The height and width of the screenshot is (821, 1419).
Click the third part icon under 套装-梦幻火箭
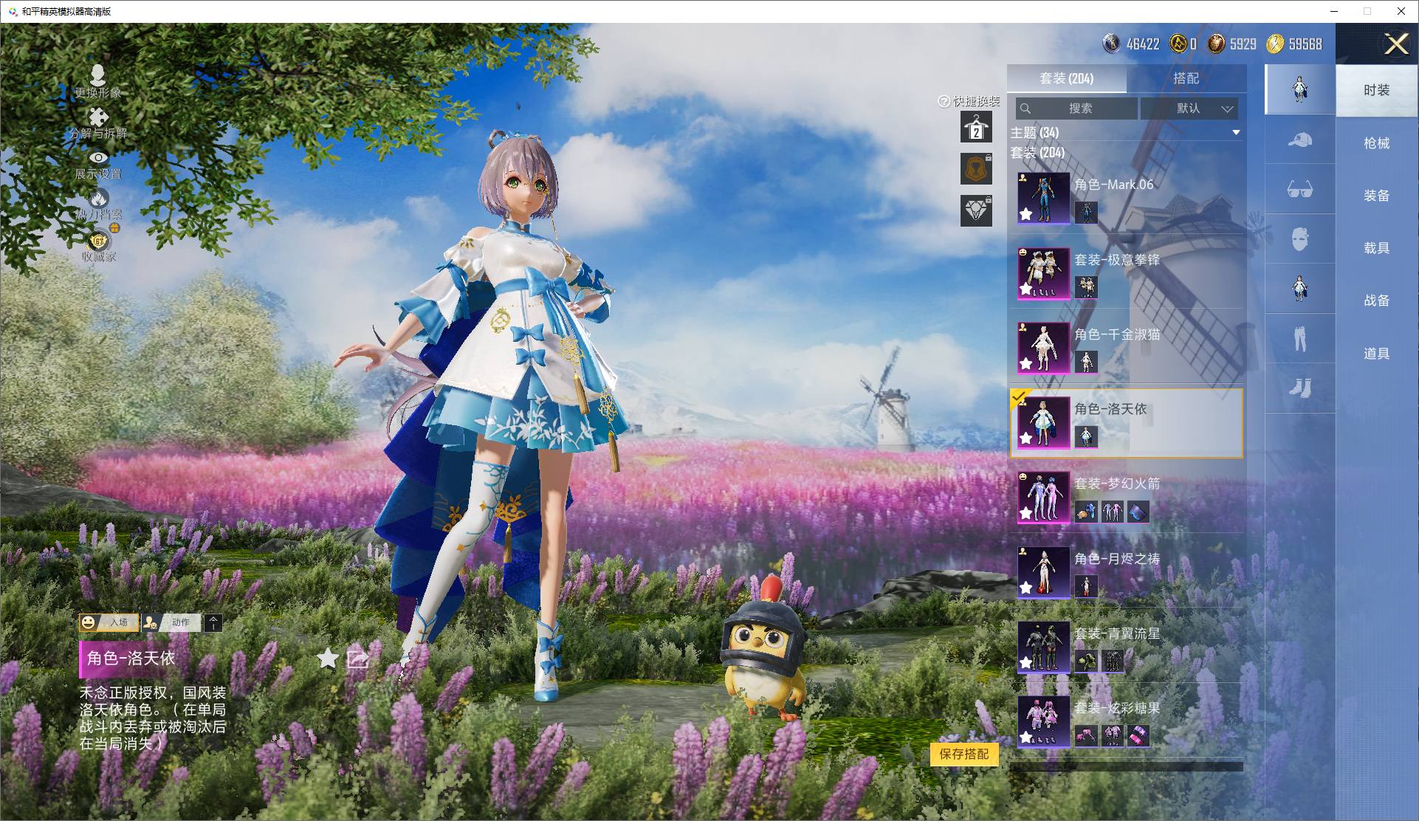point(1138,512)
